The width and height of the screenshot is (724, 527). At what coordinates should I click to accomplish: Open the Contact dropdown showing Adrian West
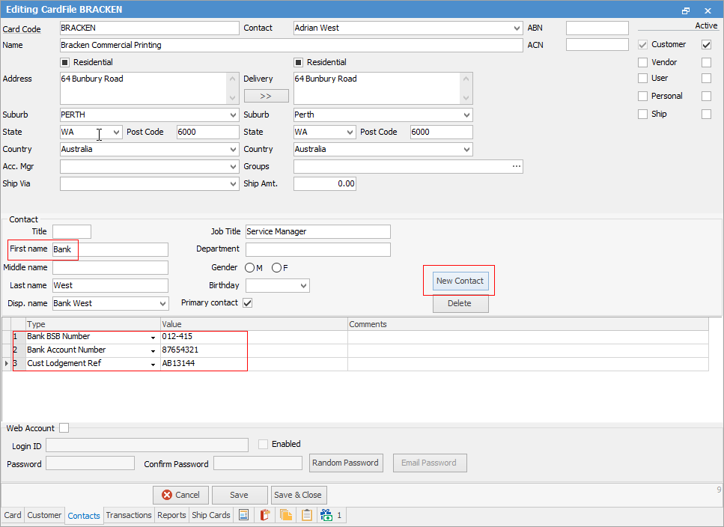(x=516, y=28)
